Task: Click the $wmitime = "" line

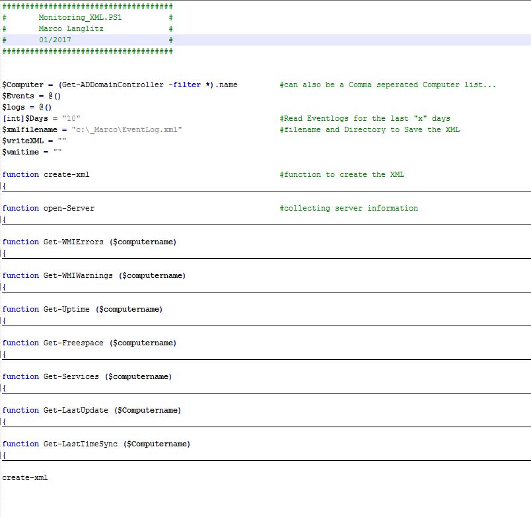Action: [32, 152]
